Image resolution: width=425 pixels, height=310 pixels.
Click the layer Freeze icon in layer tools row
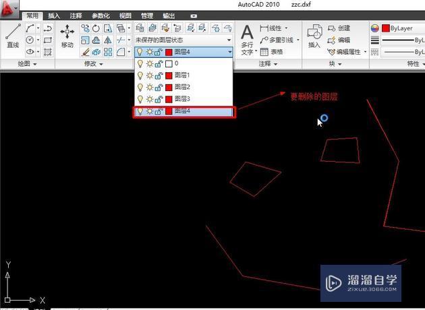point(215,28)
